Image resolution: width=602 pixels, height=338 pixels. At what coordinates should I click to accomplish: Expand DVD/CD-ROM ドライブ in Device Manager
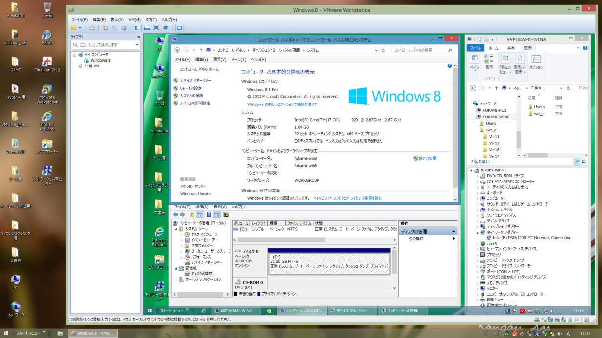click(478, 176)
